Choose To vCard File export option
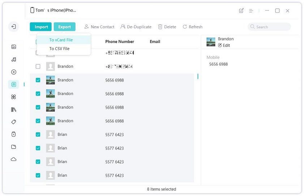This screenshot has width=304, height=196. tap(61, 40)
